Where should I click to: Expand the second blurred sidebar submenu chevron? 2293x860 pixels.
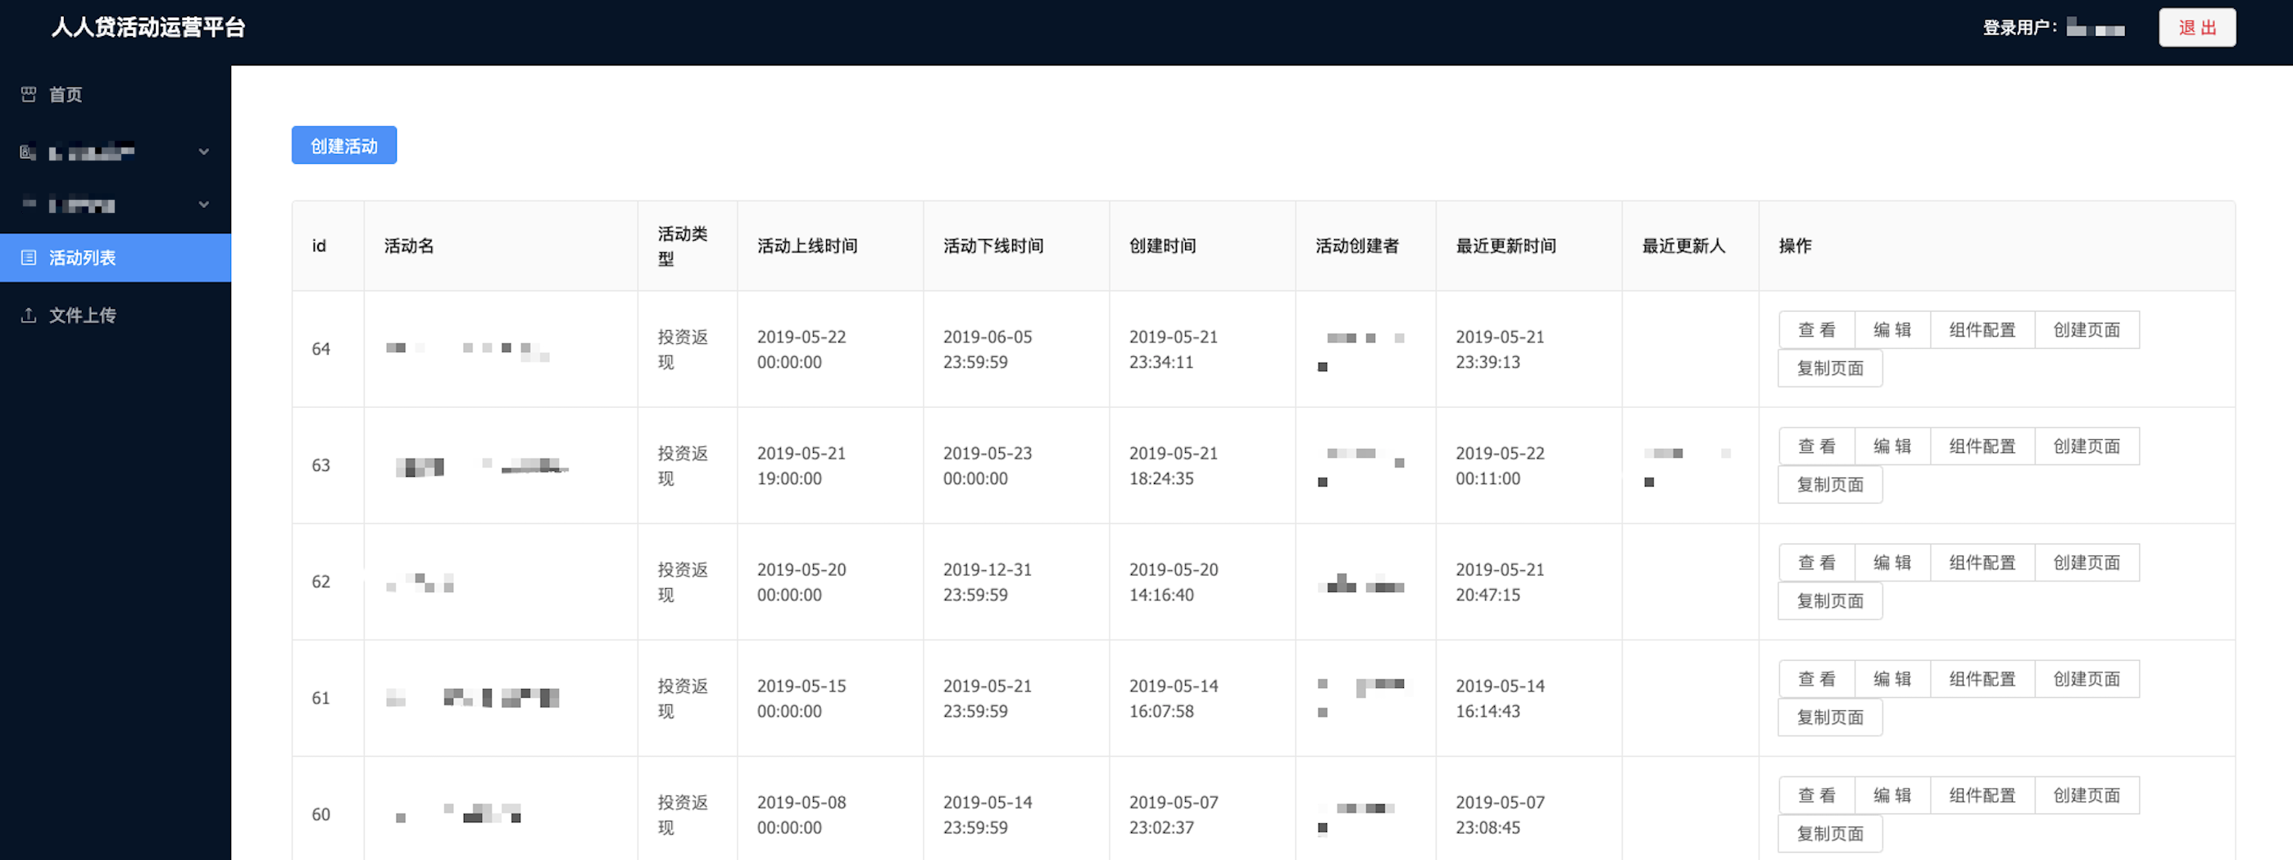(204, 205)
